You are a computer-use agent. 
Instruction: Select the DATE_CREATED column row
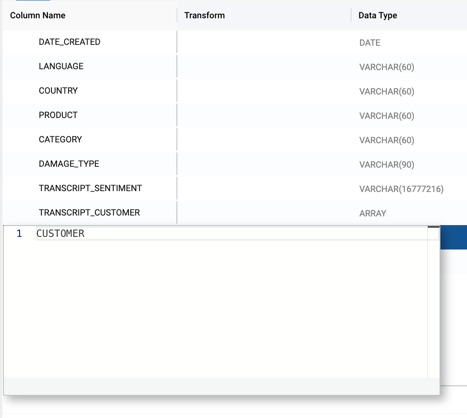point(70,42)
